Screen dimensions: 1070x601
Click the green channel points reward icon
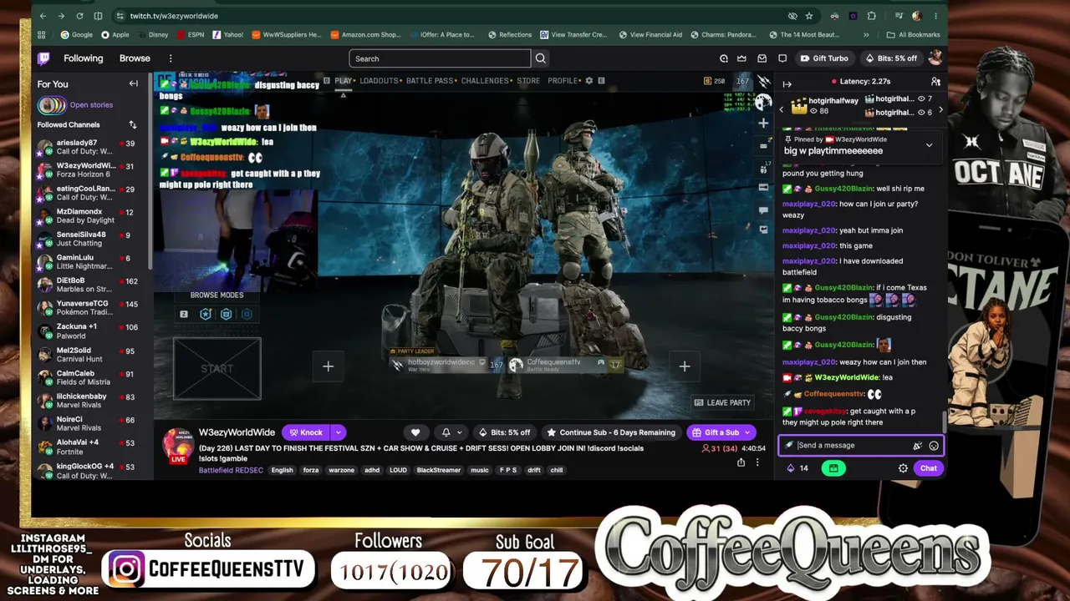coord(833,468)
